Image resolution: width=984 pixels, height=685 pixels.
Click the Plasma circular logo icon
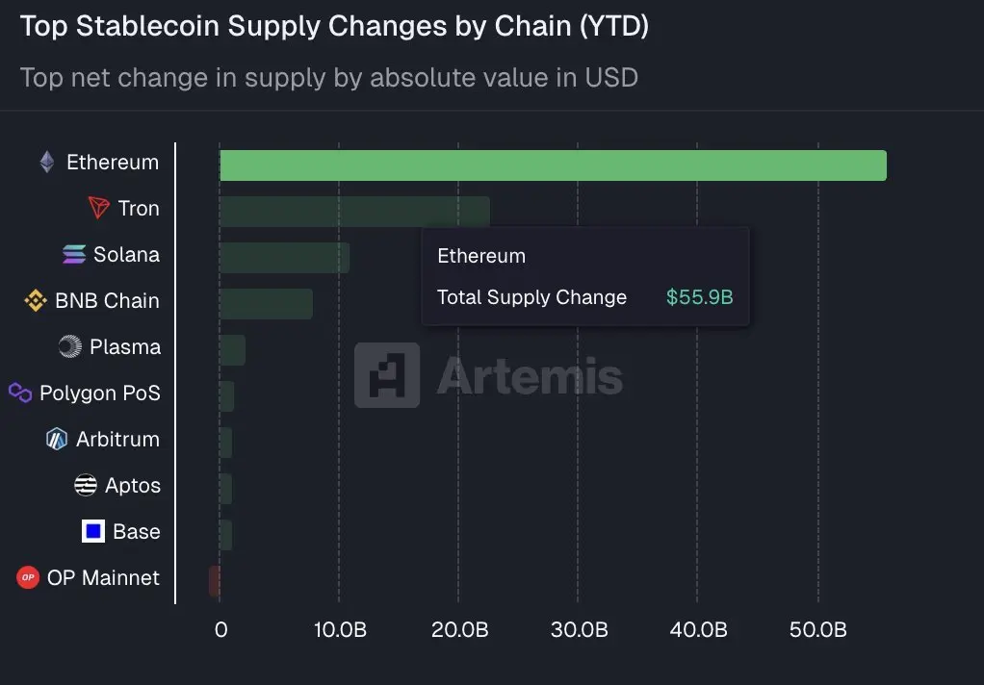pos(70,346)
